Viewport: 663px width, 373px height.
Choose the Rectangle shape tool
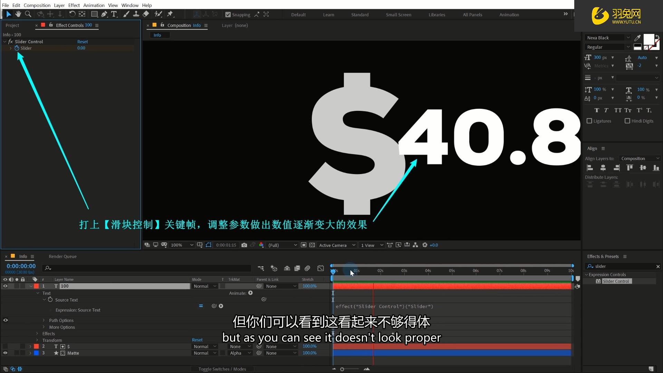[x=94, y=14]
